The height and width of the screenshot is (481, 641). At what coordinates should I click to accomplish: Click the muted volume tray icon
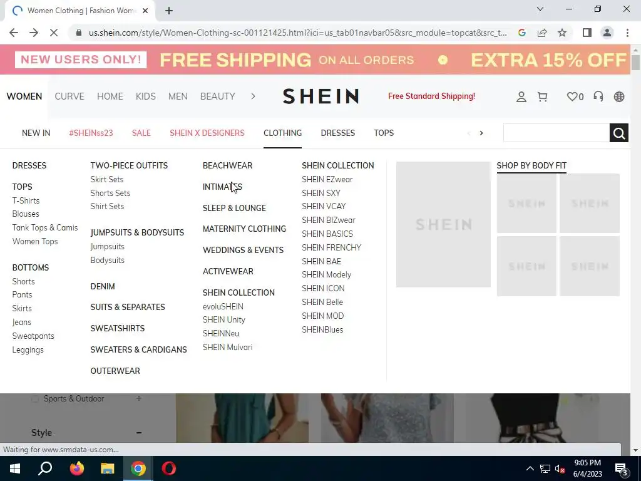click(x=560, y=468)
